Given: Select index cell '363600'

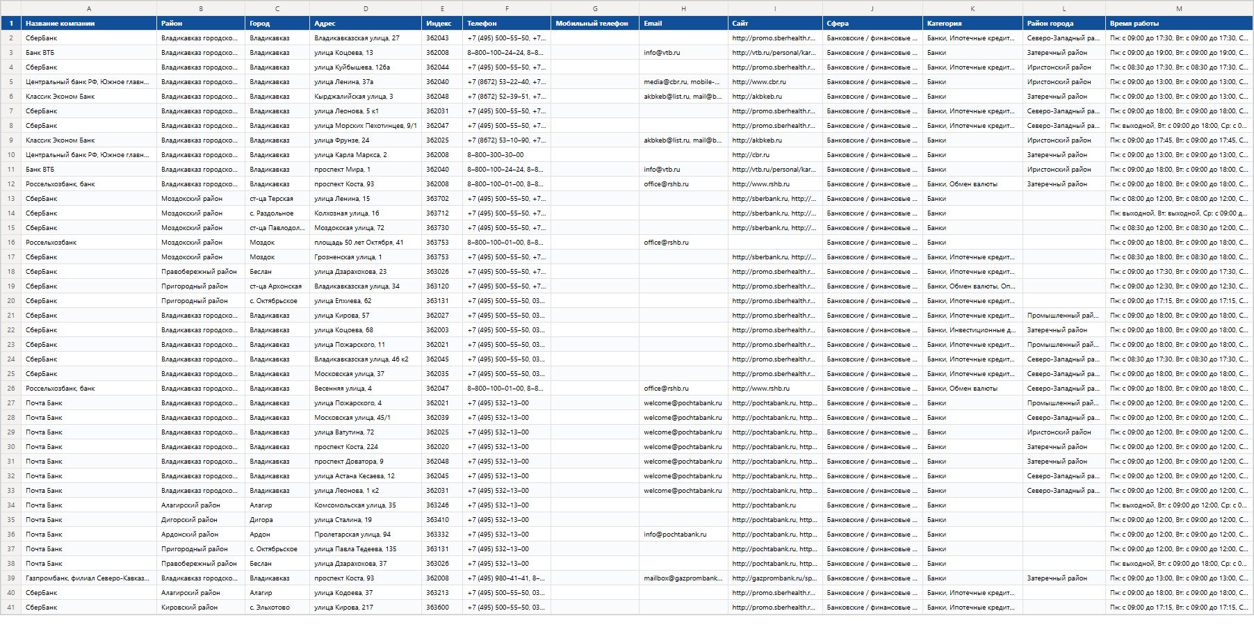Looking at the screenshot, I should click(442, 608).
